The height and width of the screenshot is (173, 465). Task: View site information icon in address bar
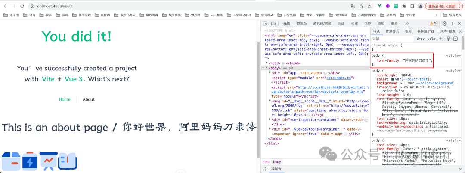[x=32, y=6]
